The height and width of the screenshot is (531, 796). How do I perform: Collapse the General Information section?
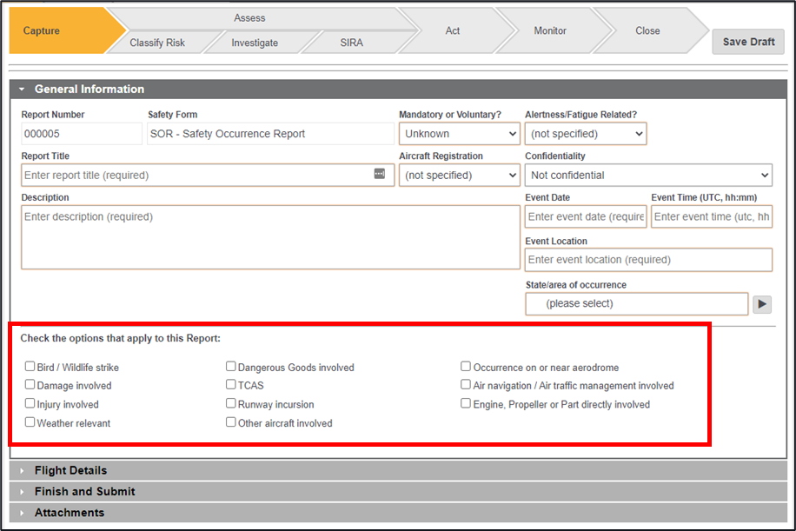(23, 90)
